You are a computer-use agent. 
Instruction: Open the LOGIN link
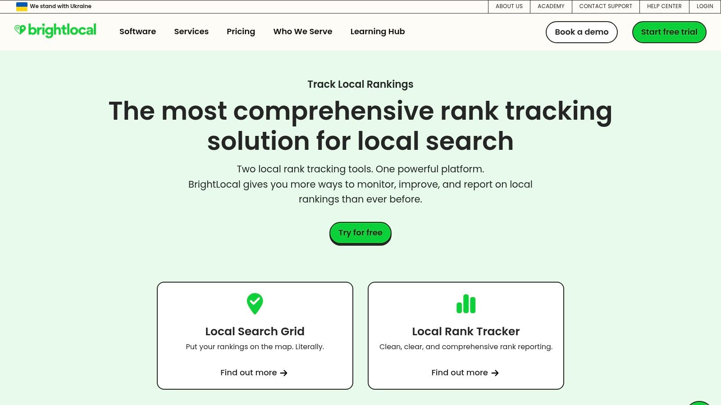coord(704,6)
